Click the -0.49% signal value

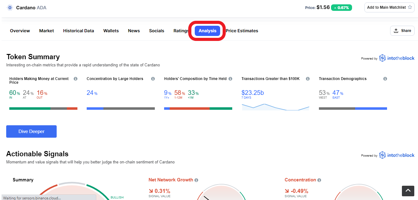pos(297,191)
